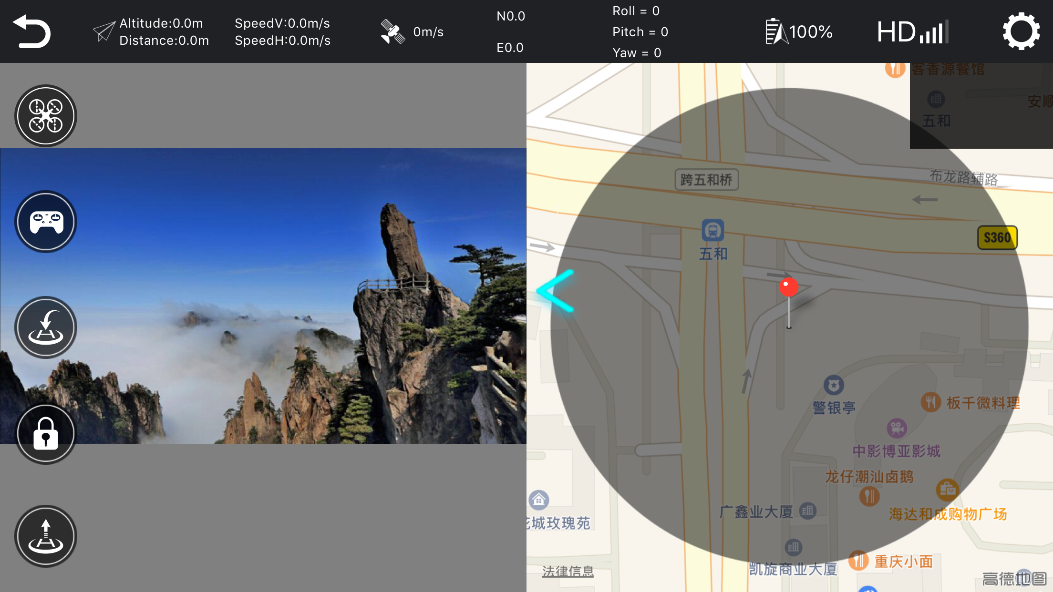Select the quadcopter drone mode icon
Image resolution: width=1053 pixels, height=592 pixels.
click(x=46, y=116)
